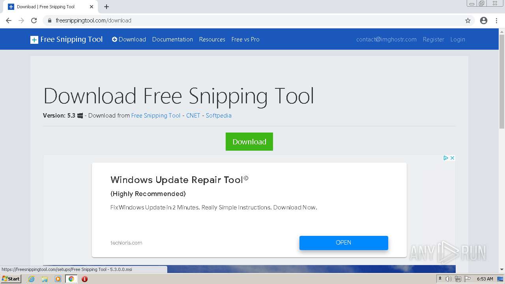Screen dimensions: 505x284
Task: Click the Register link
Action: (433, 39)
